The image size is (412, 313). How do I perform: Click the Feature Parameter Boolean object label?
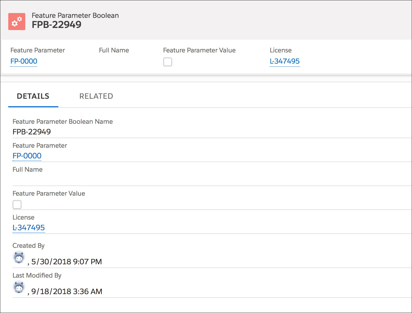[x=75, y=15]
